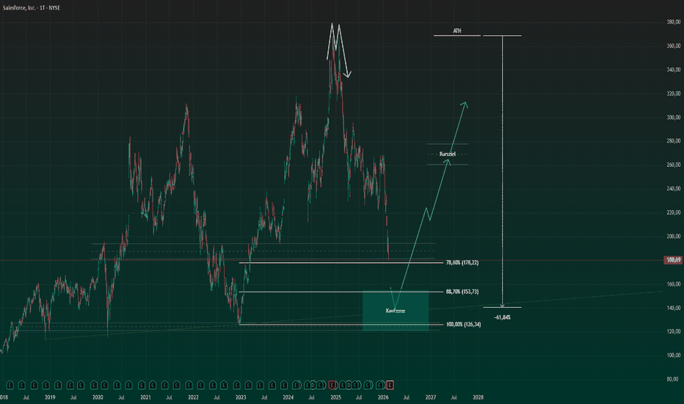Select the ATH line label
This screenshot has width=684, height=404.
[456, 31]
